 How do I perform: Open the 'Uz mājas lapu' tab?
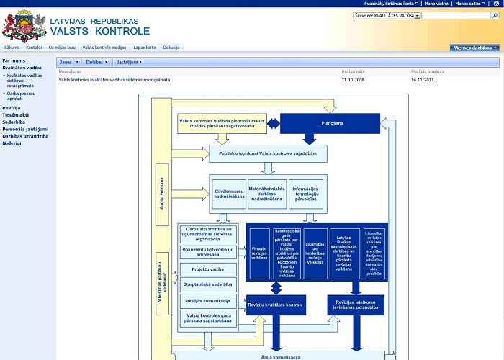coord(62,48)
